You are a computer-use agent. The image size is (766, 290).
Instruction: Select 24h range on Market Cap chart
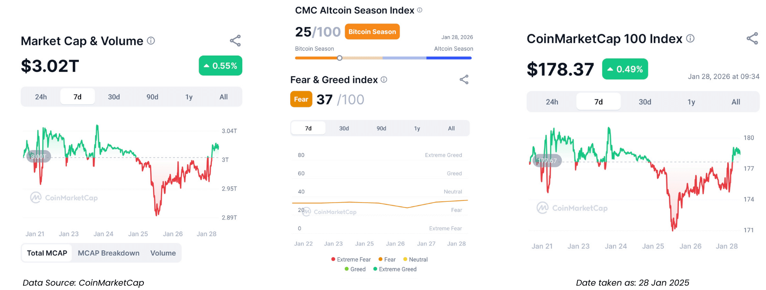[41, 97]
